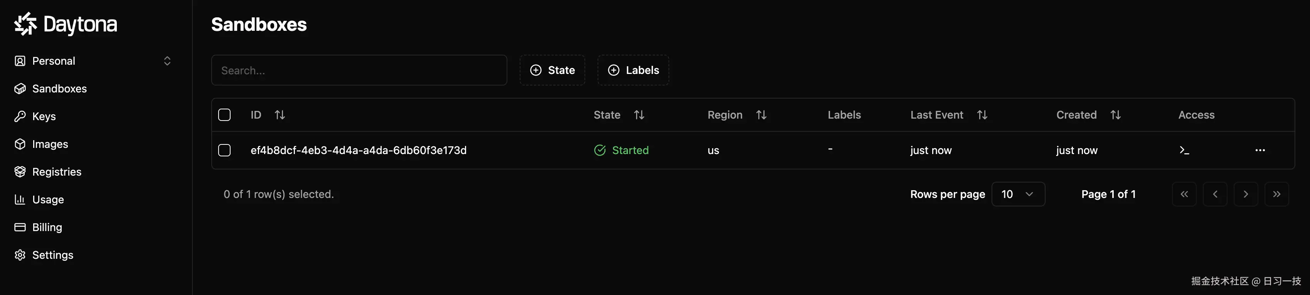Screen dimensions: 1310x295
Task: Sort sandboxes by State column
Action: (x=639, y=115)
